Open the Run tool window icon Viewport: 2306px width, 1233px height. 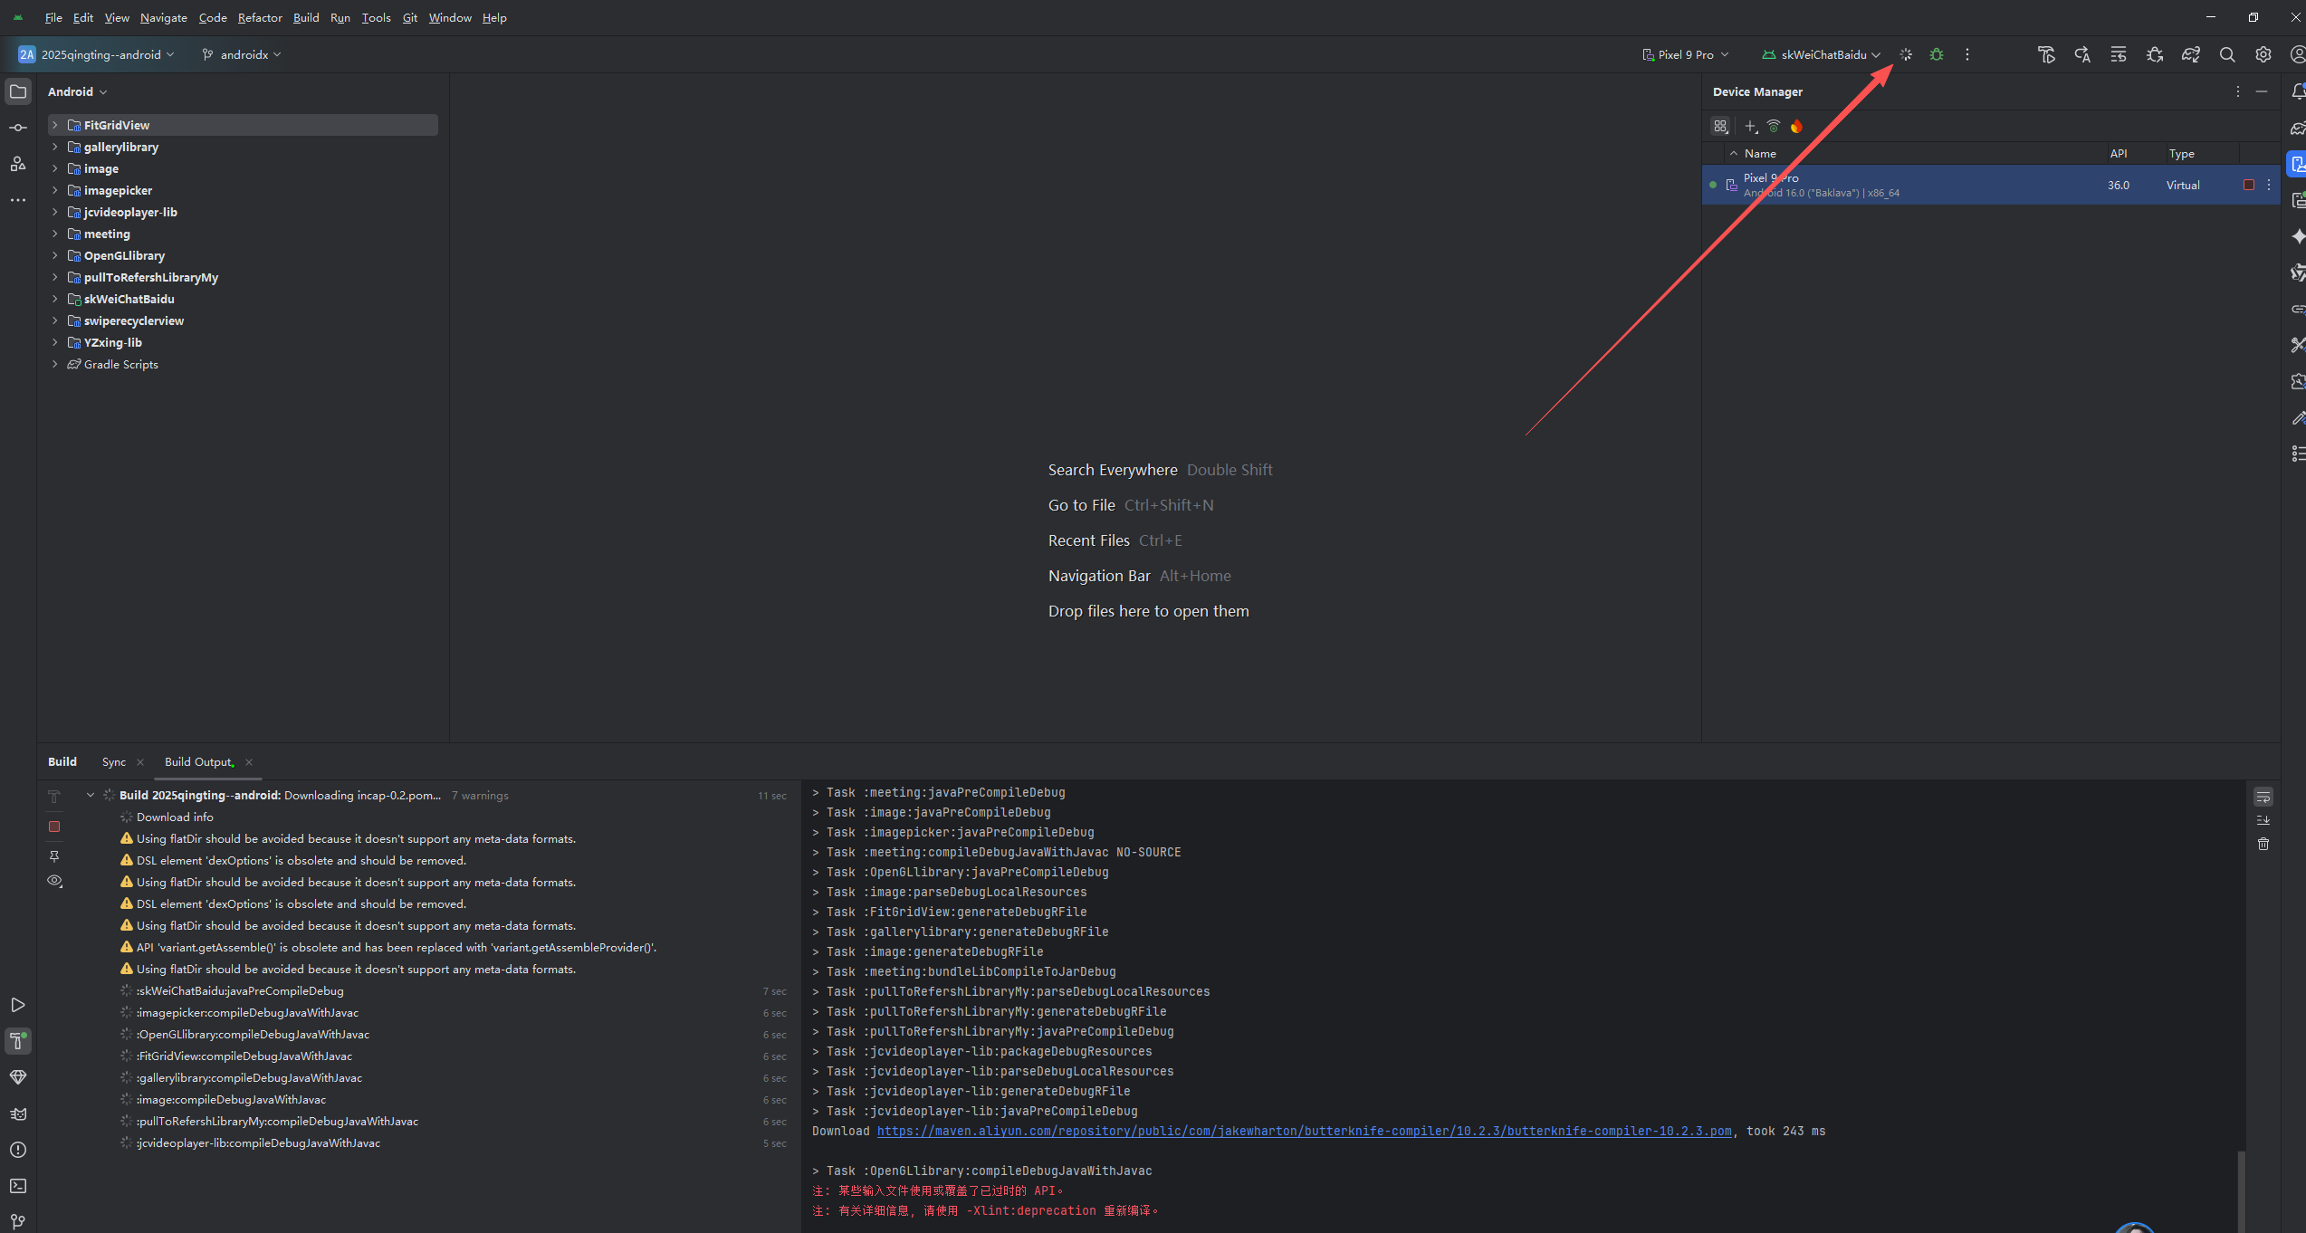(x=18, y=1005)
